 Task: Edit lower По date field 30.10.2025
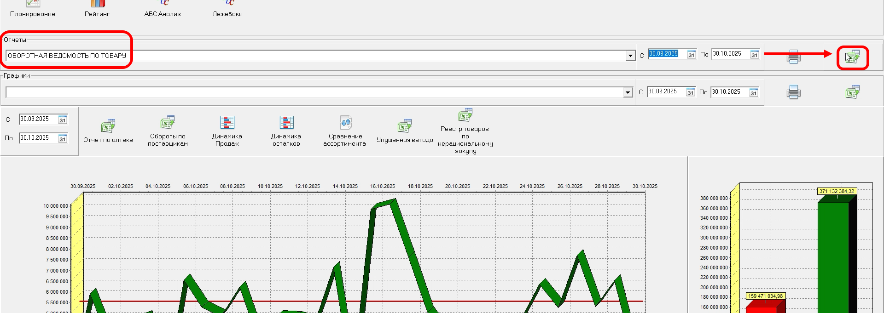pos(39,138)
